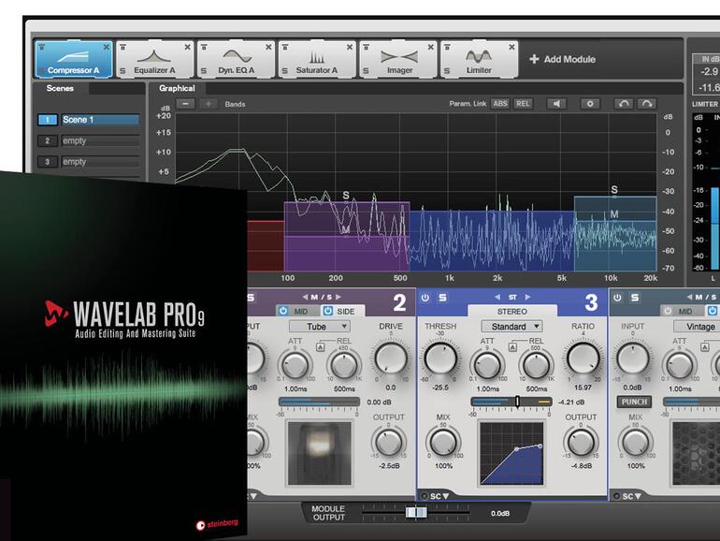The height and width of the screenshot is (541, 720).
Task: Click the undo arrow icon
Action: pyautogui.click(x=624, y=104)
